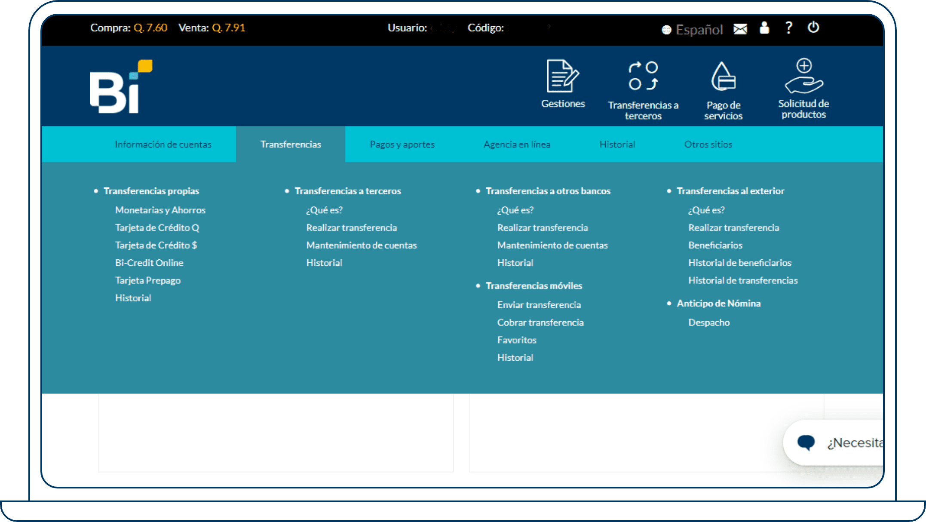Open Historial under Transferencias a otros bancos

coord(515,263)
